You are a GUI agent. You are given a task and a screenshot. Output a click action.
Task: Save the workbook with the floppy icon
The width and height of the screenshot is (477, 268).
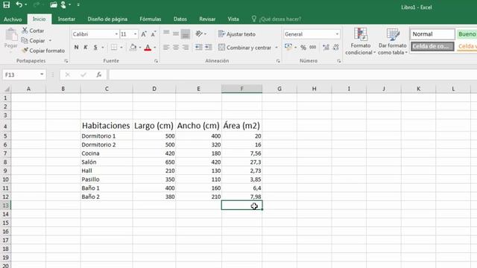tap(7, 4)
